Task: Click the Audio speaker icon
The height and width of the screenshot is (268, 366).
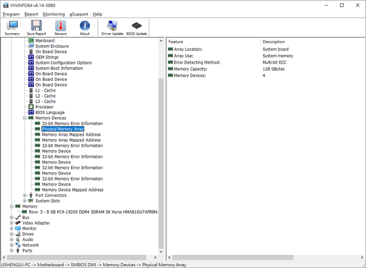Action: (18, 240)
